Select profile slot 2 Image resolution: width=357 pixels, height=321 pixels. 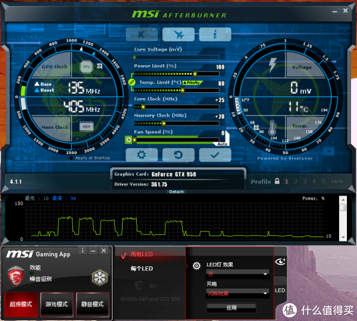(x=296, y=181)
